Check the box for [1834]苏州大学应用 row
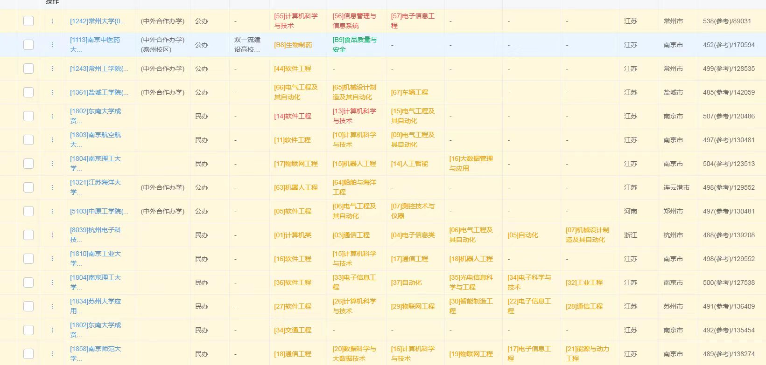The image size is (766, 365). pyautogui.click(x=28, y=306)
